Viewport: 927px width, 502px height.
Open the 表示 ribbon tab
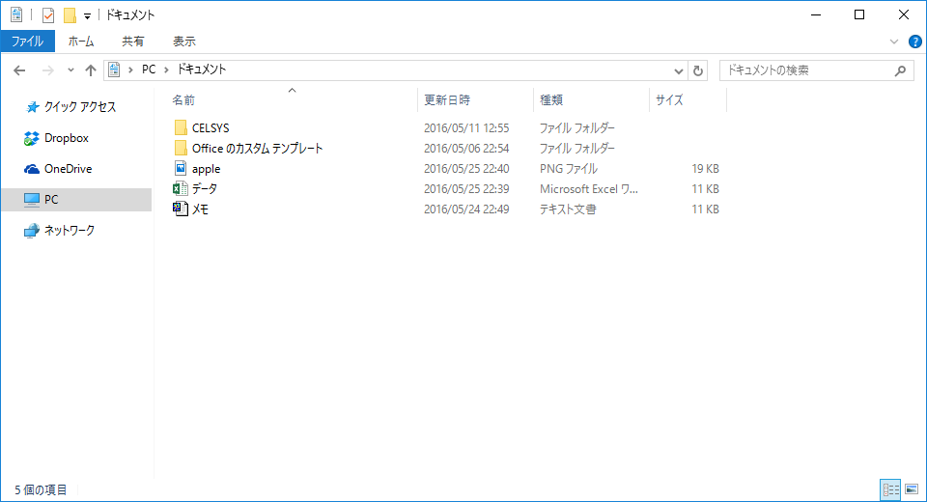[x=183, y=42]
